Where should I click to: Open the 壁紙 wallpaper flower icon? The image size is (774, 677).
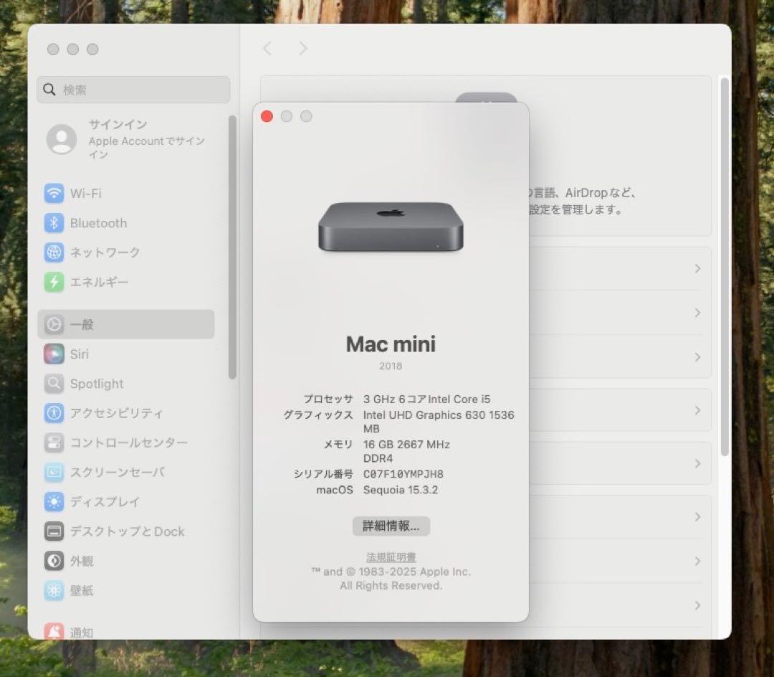(x=54, y=590)
